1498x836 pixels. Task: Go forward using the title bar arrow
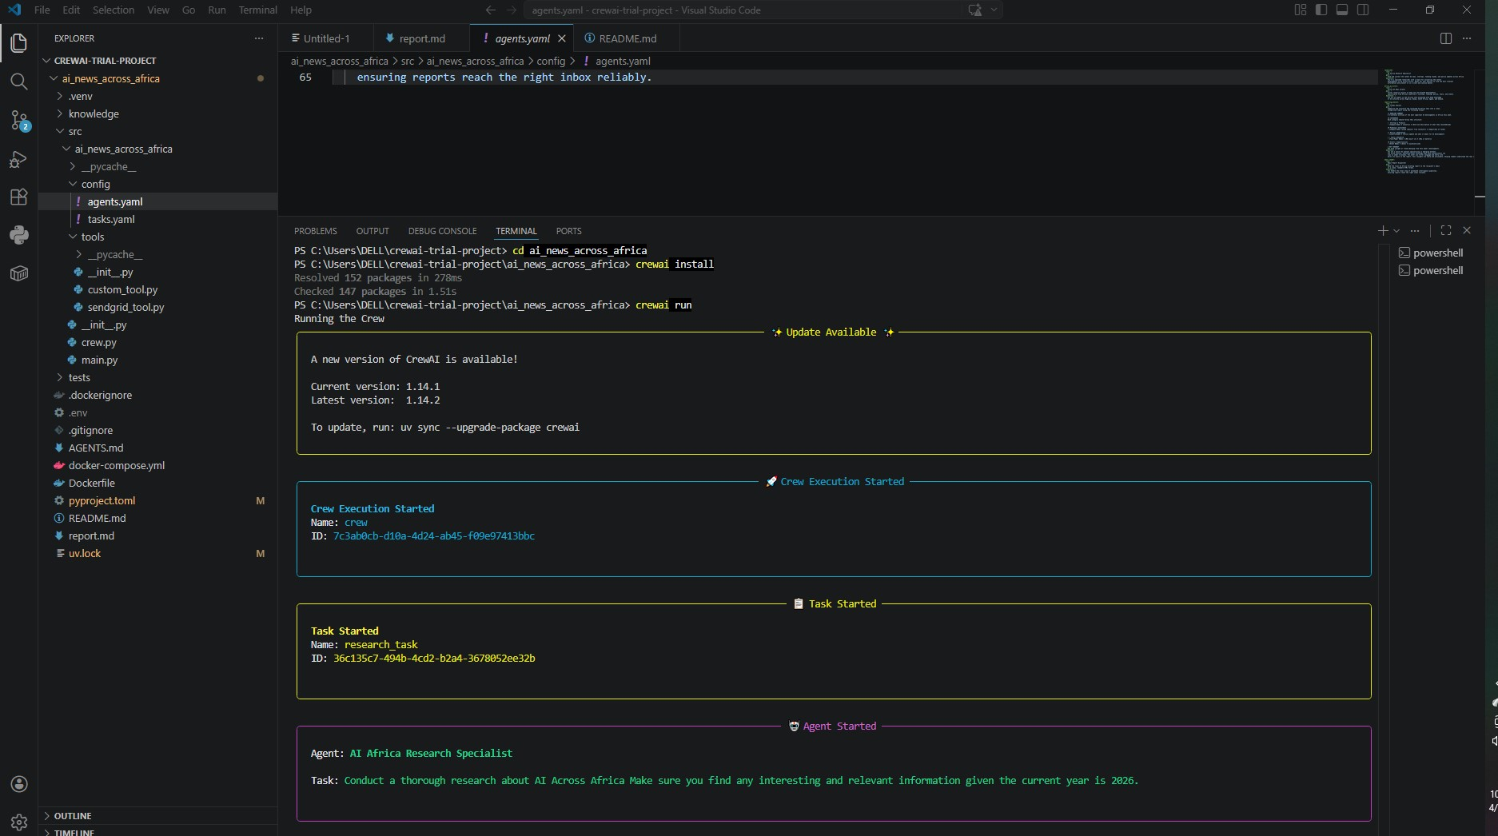(x=512, y=10)
